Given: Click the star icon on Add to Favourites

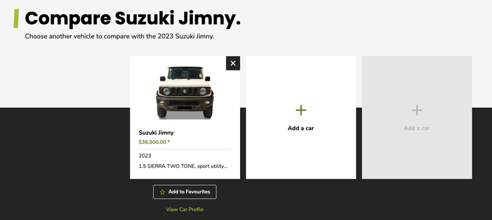Looking at the screenshot, I should point(162,192).
